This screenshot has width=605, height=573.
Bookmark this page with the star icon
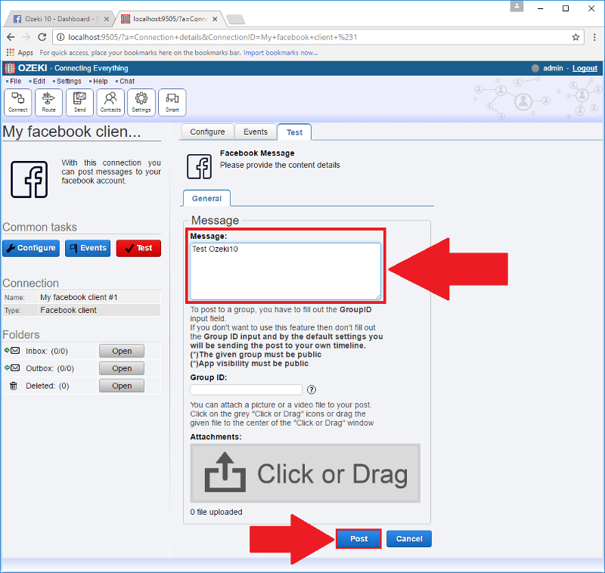[x=576, y=36]
